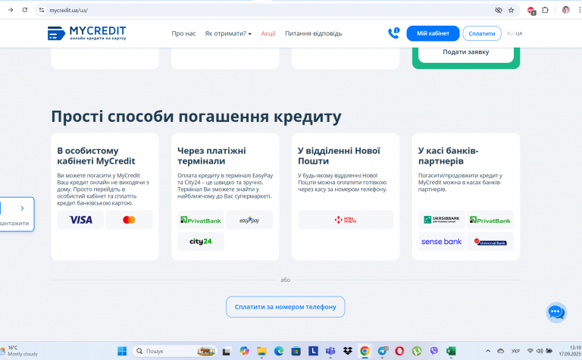Launch Microsoft Edge from the taskbar
This screenshot has height=360, width=582.
pos(279,351)
